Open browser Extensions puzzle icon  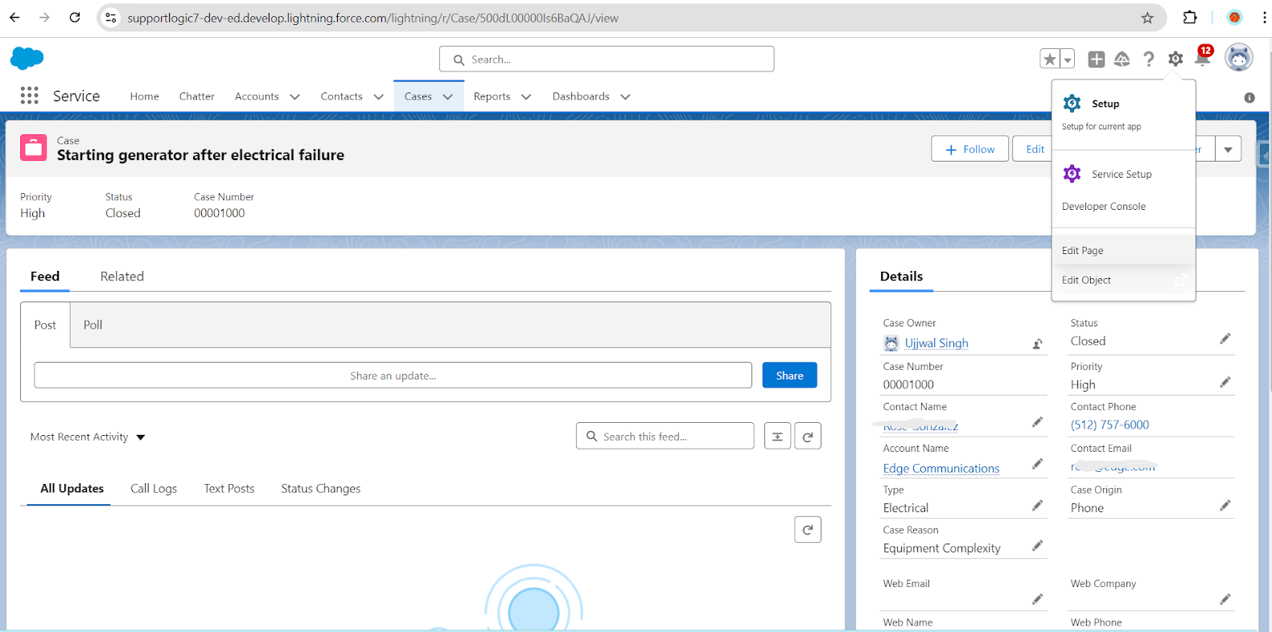1190,18
